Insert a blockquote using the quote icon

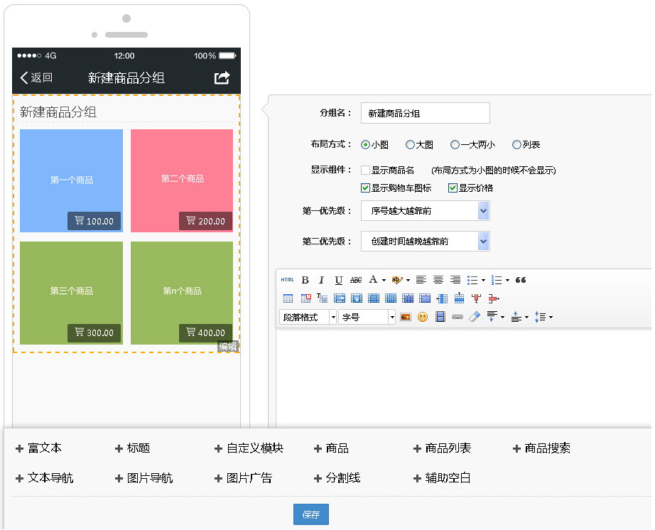pos(521,280)
